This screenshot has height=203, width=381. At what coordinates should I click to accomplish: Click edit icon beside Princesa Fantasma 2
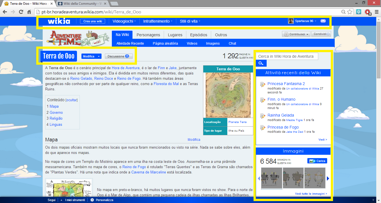(263, 84)
